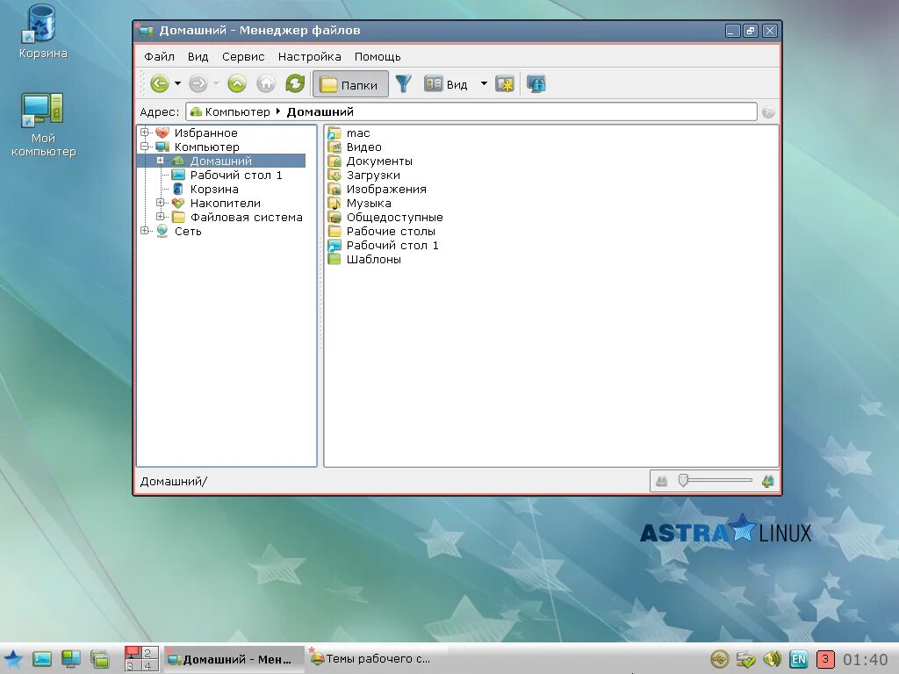Expand the Файловая система tree node
Image resolution: width=899 pixels, height=674 pixels.
pyautogui.click(x=161, y=217)
